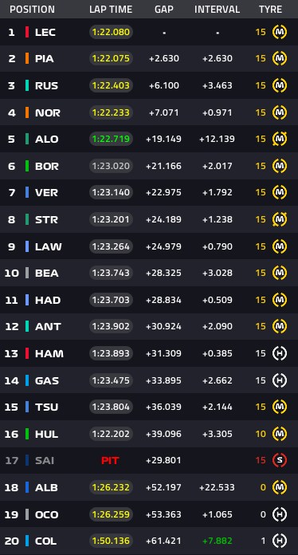Click ALO's medium tyre icon
298x555 pixels.
[279, 139]
